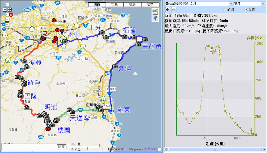Image resolution: width=267 pixels, height=153 pixels.
Task: Pan the map right with the arrow button
Action: 10,10
